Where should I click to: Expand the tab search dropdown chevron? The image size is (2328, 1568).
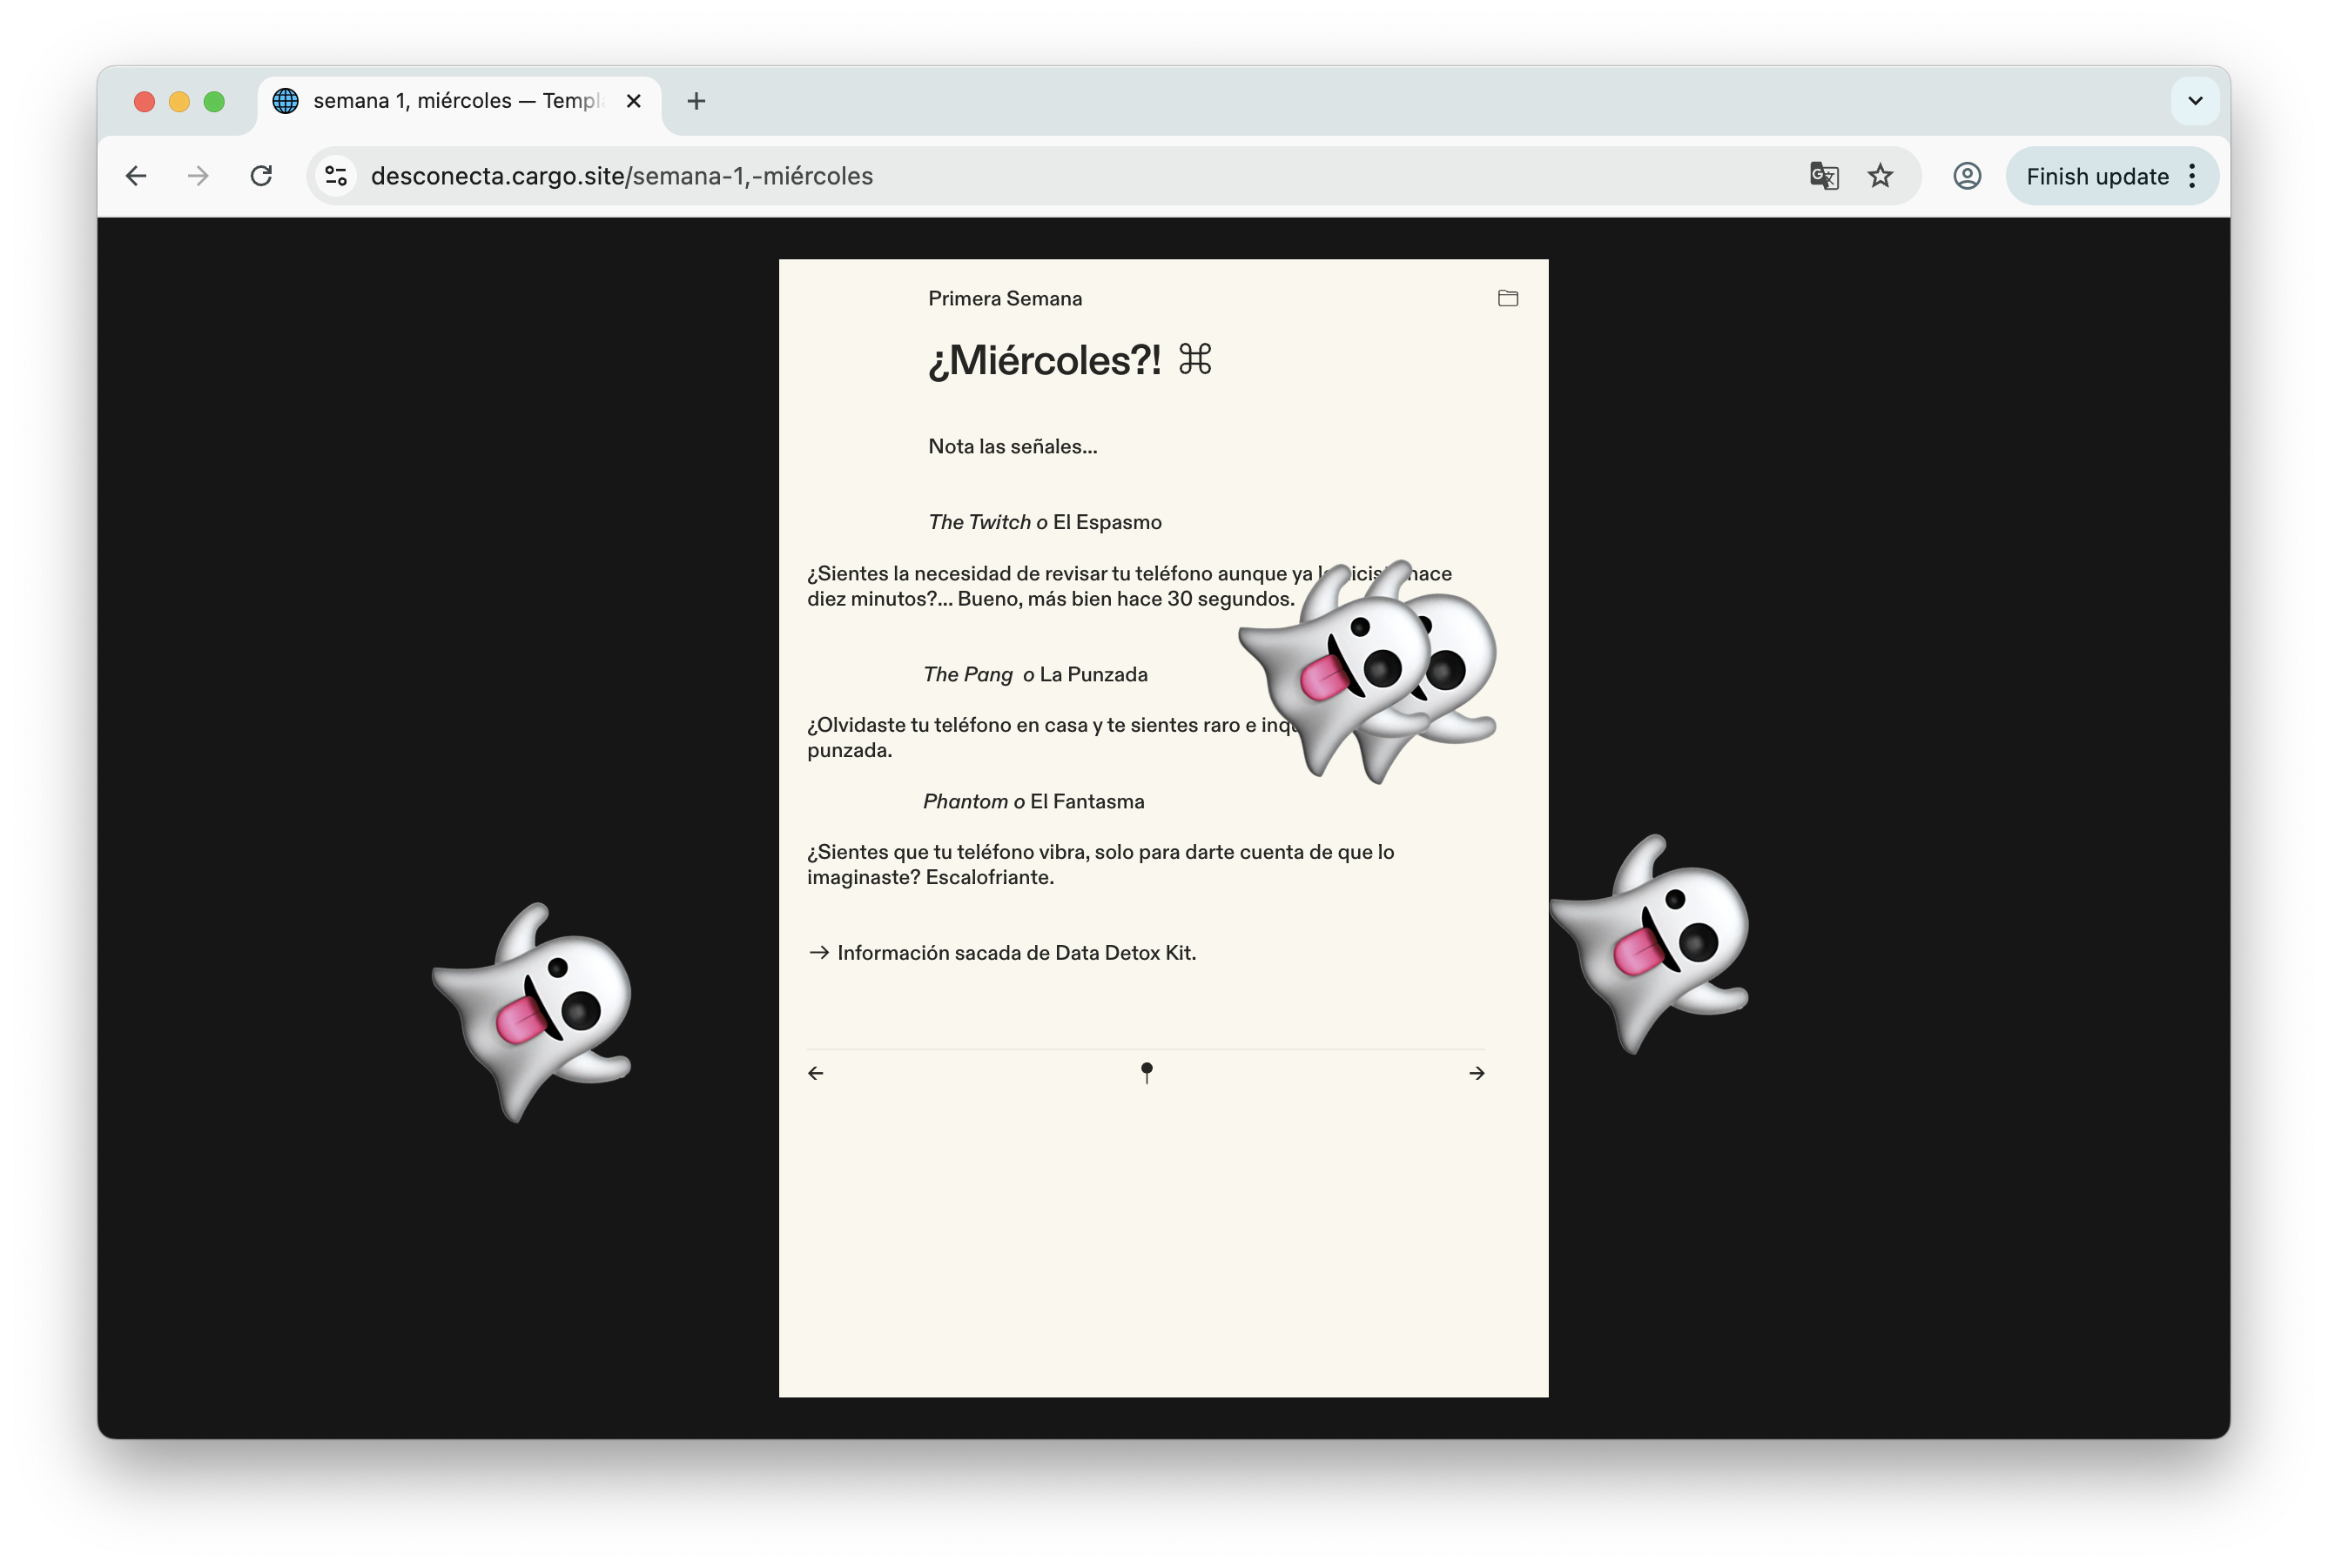(2195, 101)
